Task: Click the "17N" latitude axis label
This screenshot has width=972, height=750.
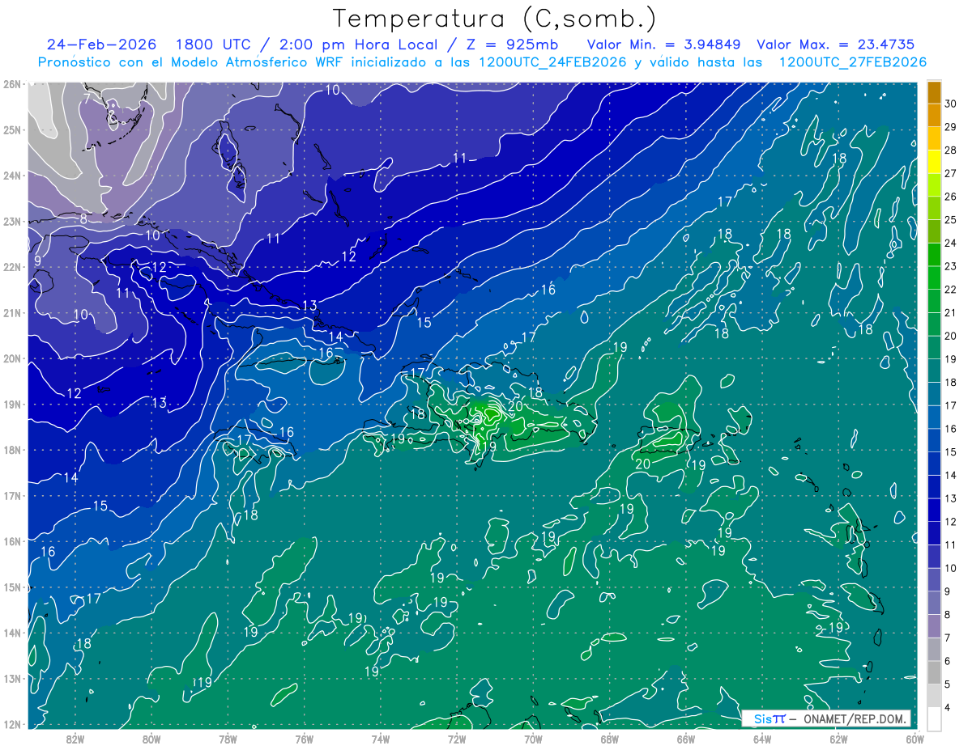Action: [x=11, y=496]
